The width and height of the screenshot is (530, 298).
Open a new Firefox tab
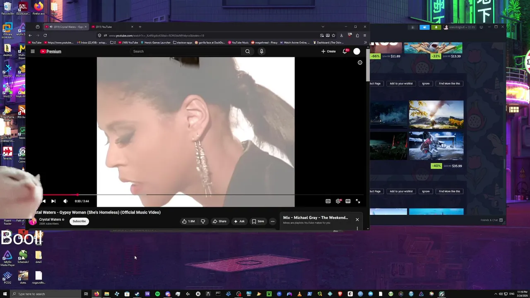pyautogui.click(x=140, y=27)
